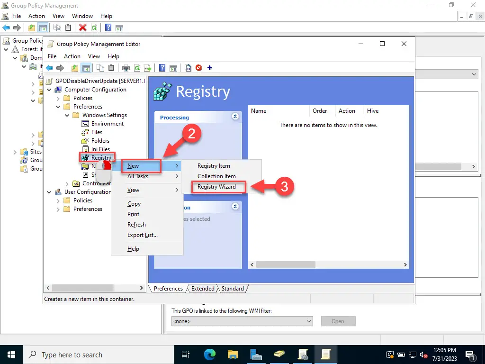Click red disable-item icon in Editor toolbar

tap(199, 67)
